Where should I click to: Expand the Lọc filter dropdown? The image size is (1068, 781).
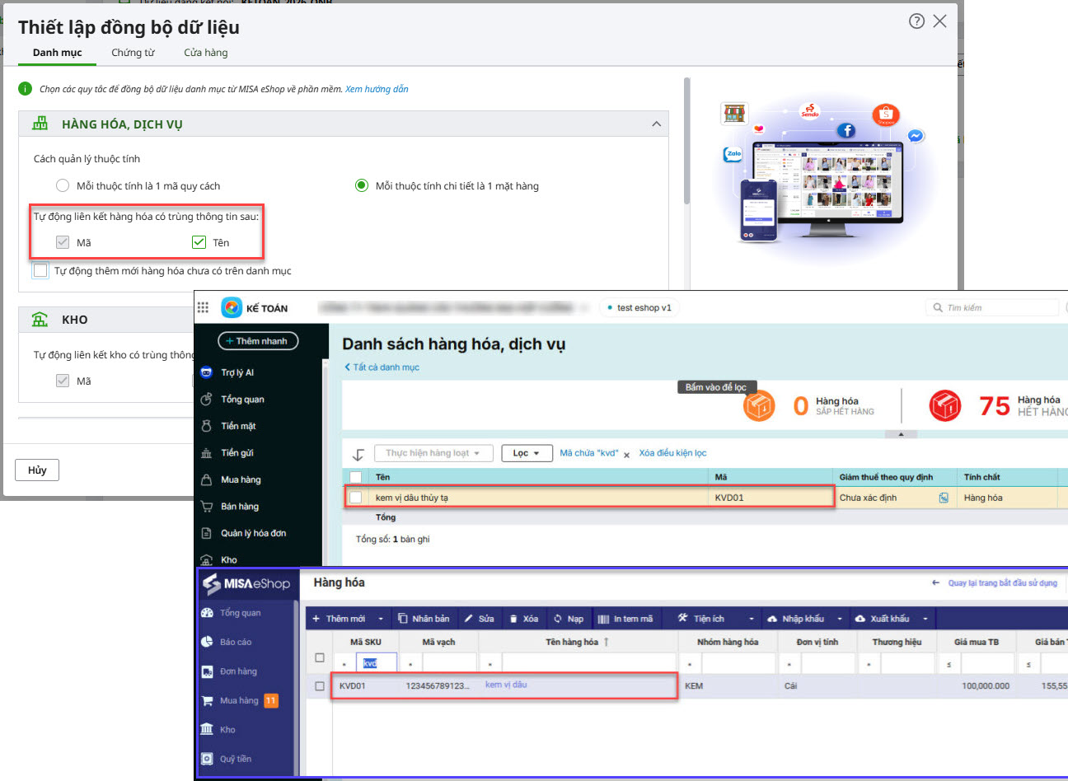[526, 453]
